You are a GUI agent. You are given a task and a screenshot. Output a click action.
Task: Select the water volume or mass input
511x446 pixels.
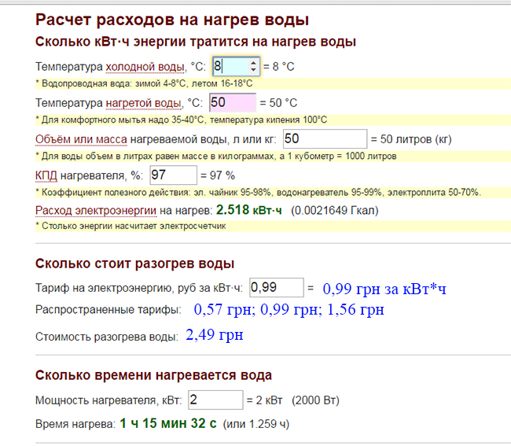[x=325, y=139]
